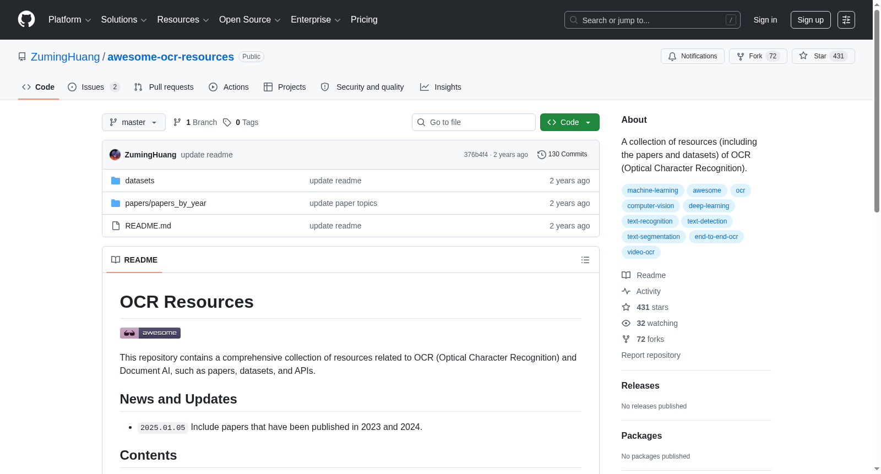This screenshot has height=474, width=881.
Task: Click Report repository
Action: click(651, 355)
